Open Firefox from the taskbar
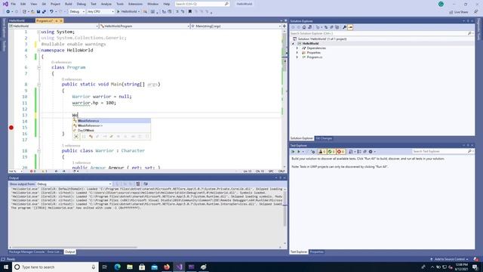Image resolution: width=483 pixels, height=272 pixels. (x=167, y=267)
